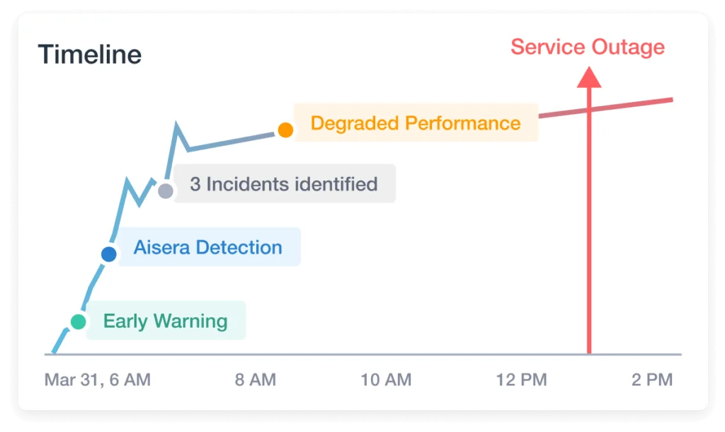Open the 3 Incidents identified label
Viewport: 725px width, 432px height.
point(283,184)
